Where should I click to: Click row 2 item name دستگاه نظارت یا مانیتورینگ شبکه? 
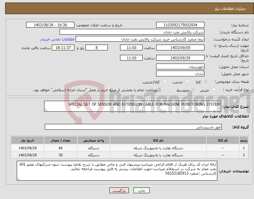coord(158,155)
